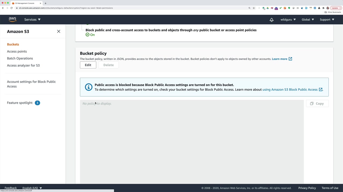Open Learn more about bucket policy

pyautogui.click(x=279, y=59)
